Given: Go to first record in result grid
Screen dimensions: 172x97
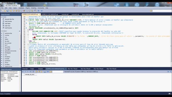Looking at the screenshot, I should [23, 72].
